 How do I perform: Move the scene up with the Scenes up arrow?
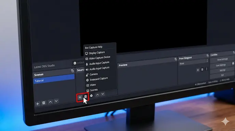(50, 102)
